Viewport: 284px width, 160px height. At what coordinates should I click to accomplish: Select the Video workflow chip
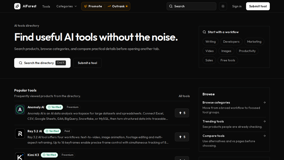pos(209,51)
